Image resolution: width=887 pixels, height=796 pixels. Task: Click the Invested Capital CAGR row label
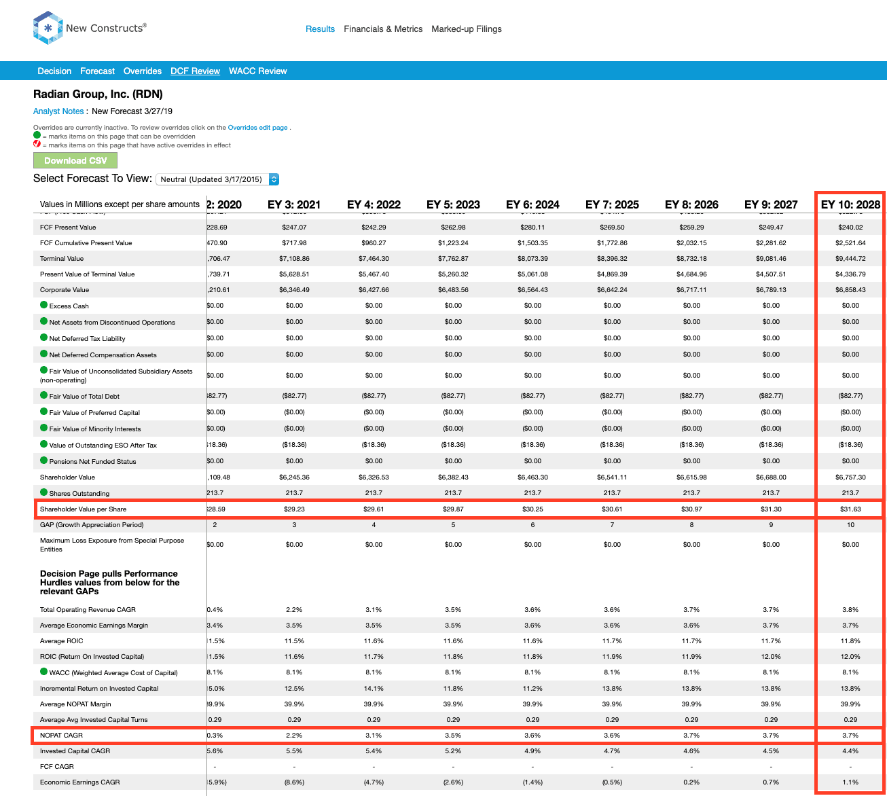pyautogui.click(x=75, y=751)
